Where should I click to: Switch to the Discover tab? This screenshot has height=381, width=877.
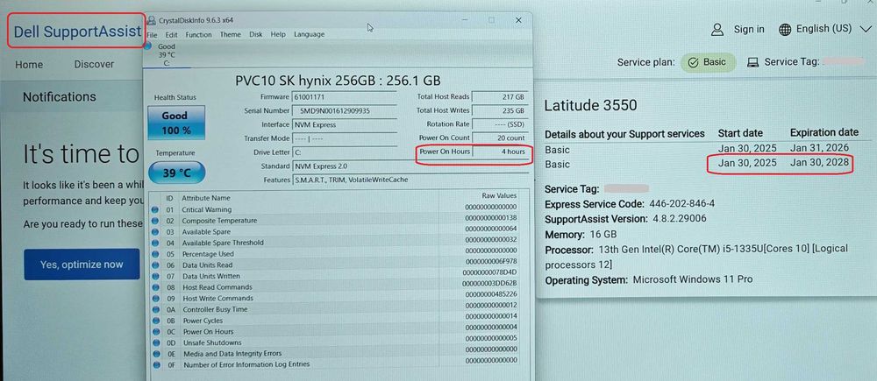(x=94, y=64)
